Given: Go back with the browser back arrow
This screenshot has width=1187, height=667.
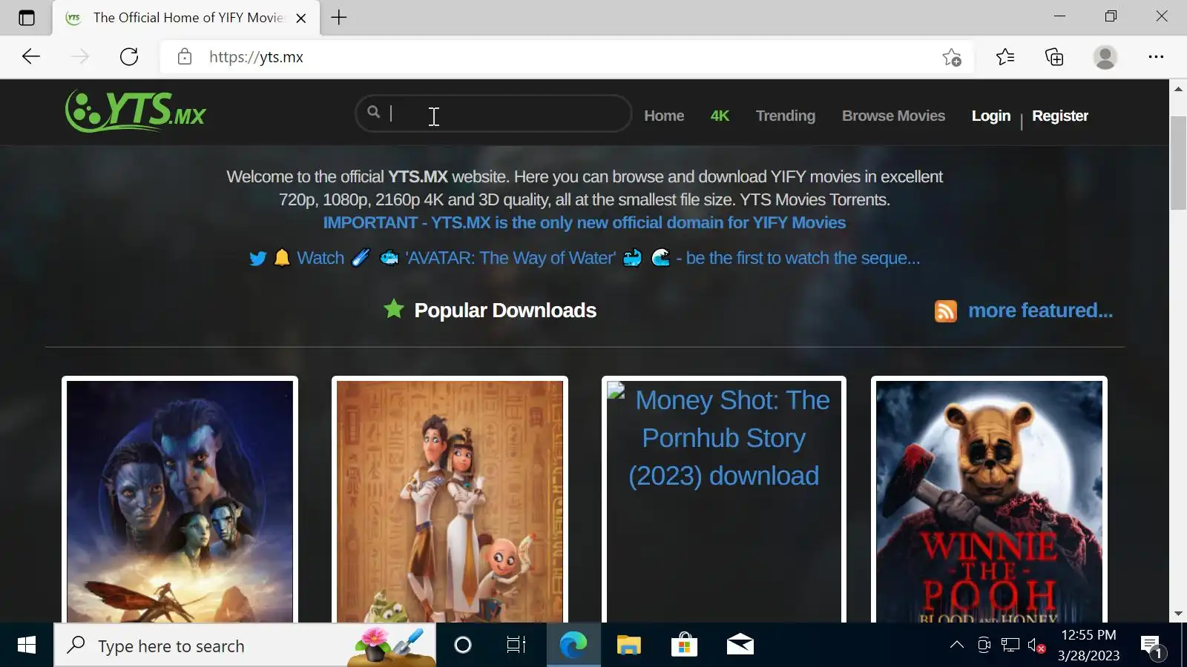Looking at the screenshot, I should pos(31,57).
